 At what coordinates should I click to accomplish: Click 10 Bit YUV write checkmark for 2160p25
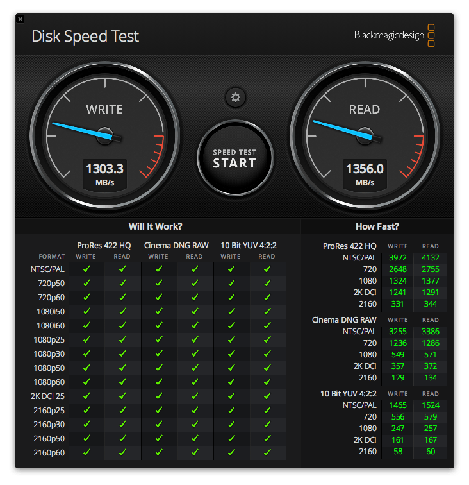click(231, 410)
